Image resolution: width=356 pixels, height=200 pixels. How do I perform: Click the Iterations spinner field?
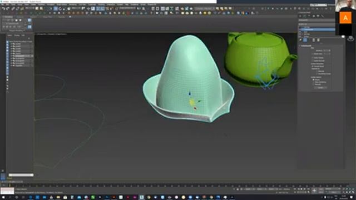pyautogui.click(x=327, y=51)
